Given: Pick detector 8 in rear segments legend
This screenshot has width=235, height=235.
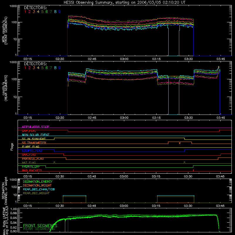Looking at the screenshot, I should point(55,68).
